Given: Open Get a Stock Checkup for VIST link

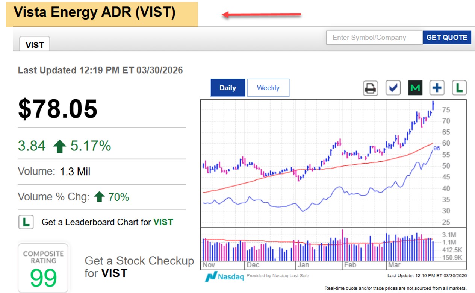Looking at the screenshot, I should (139, 267).
